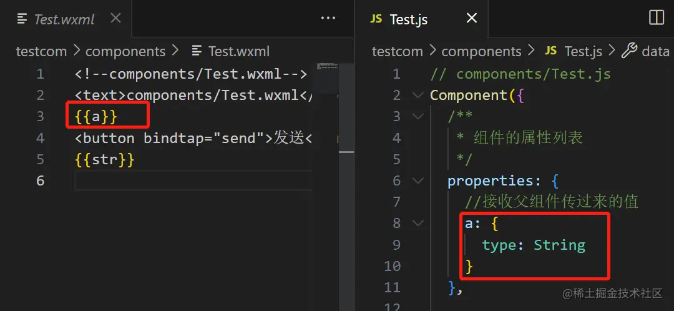Close the Test.js editor tab
The image size is (674, 311).
click(x=472, y=18)
